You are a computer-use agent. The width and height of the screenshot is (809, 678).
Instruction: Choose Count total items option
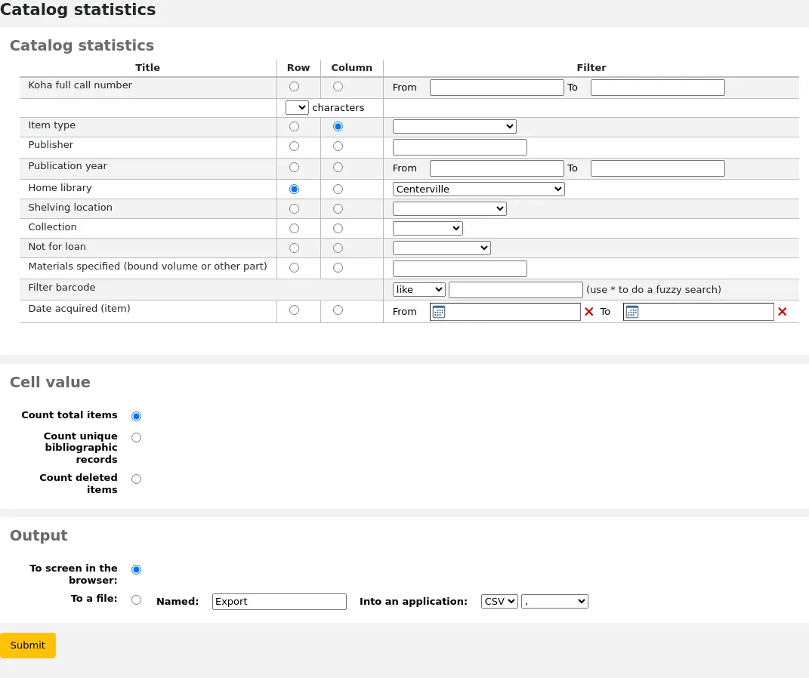pyautogui.click(x=136, y=416)
